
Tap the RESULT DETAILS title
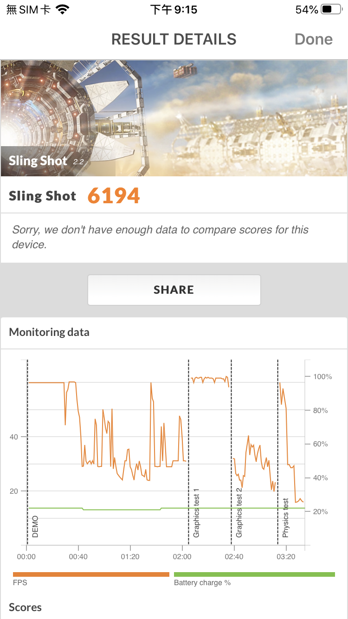pyautogui.click(x=174, y=39)
